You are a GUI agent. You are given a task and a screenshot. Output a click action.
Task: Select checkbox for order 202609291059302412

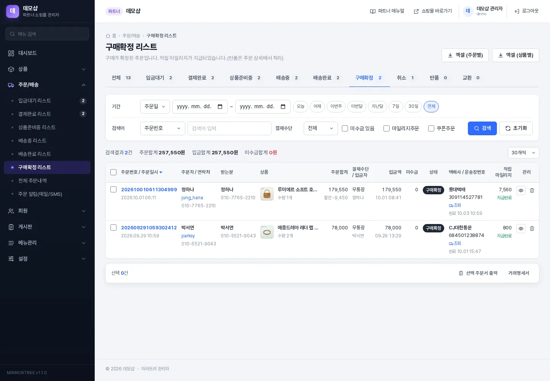point(113,227)
